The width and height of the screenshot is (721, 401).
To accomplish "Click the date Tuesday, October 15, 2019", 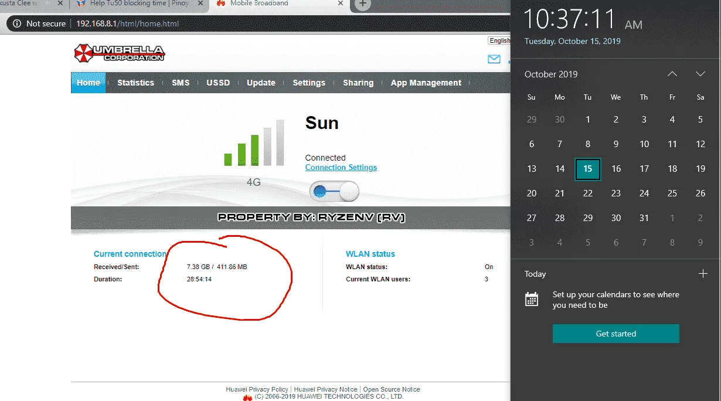I will pyautogui.click(x=573, y=41).
